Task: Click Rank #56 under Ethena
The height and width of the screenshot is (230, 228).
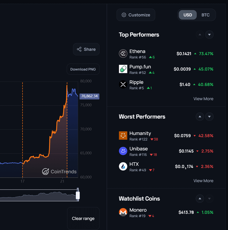Action: click(138, 57)
